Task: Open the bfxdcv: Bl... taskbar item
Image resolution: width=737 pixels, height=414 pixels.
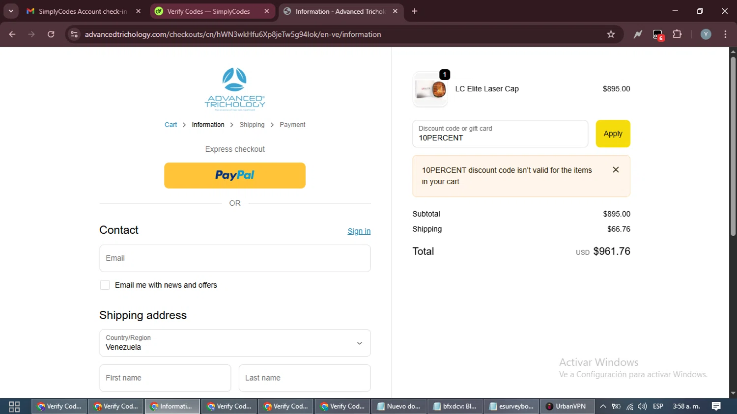Action: coord(455,407)
